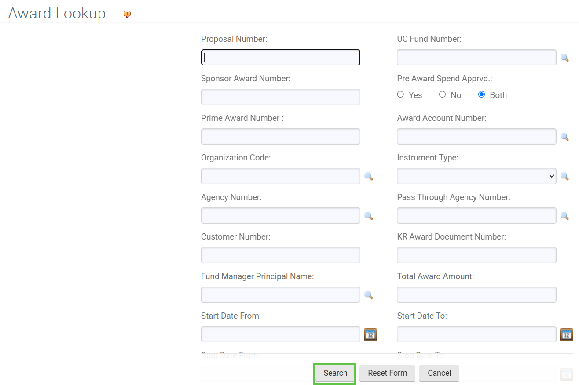The image size is (579, 385).
Task: Open Start Date From calendar picker
Action: point(370,334)
